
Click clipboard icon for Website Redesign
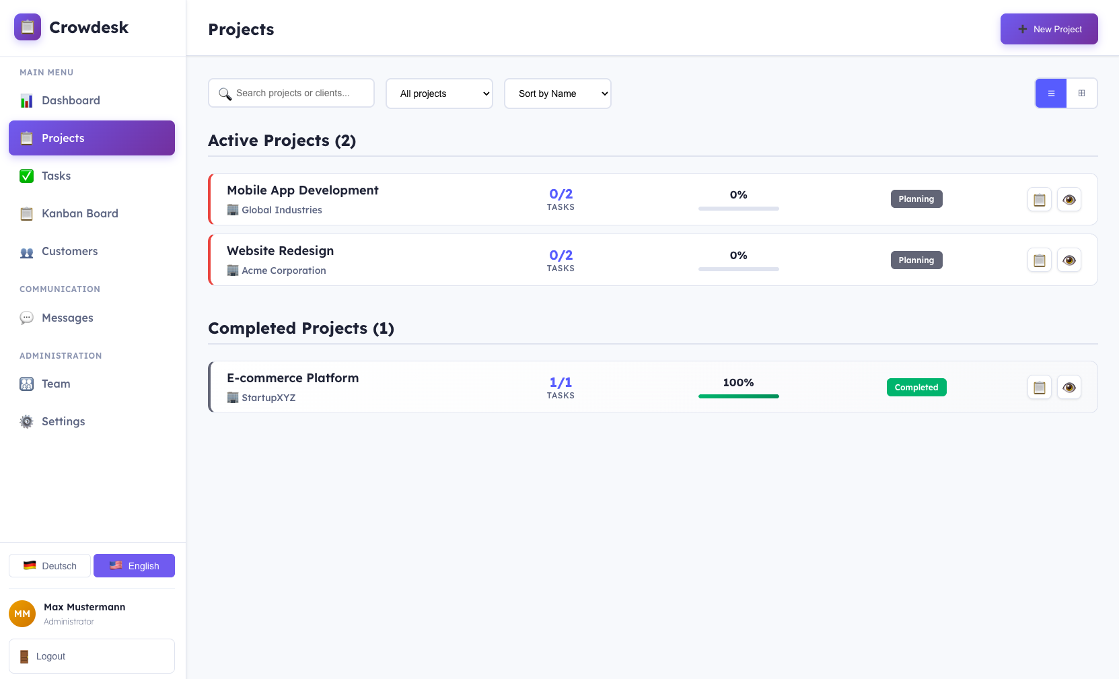pyautogui.click(x=1040, y=260)
